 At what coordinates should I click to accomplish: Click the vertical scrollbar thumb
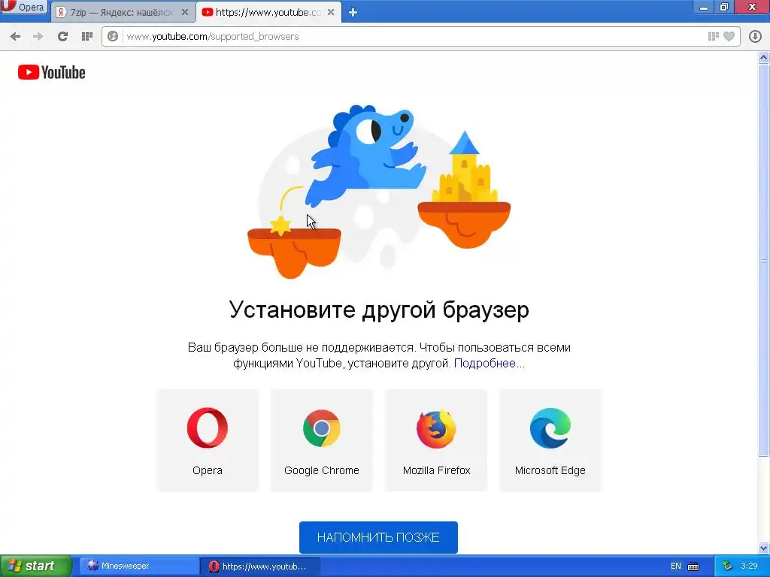pyautogui.click(x=764, y=260)
